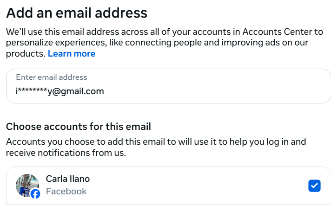Click the Carla Ilano account name

coord(68,179)
